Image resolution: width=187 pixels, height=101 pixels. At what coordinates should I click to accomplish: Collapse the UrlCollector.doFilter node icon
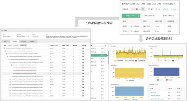(x=9, y=59)
